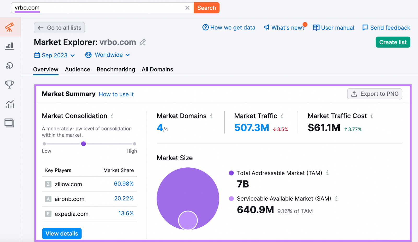
Task: Open the telescope Market Explorer sidebar icon
Action: pos(9,27)
